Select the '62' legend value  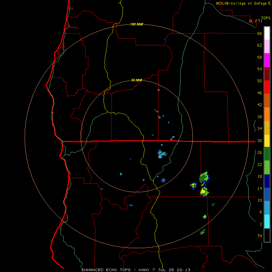pos(260,45)
